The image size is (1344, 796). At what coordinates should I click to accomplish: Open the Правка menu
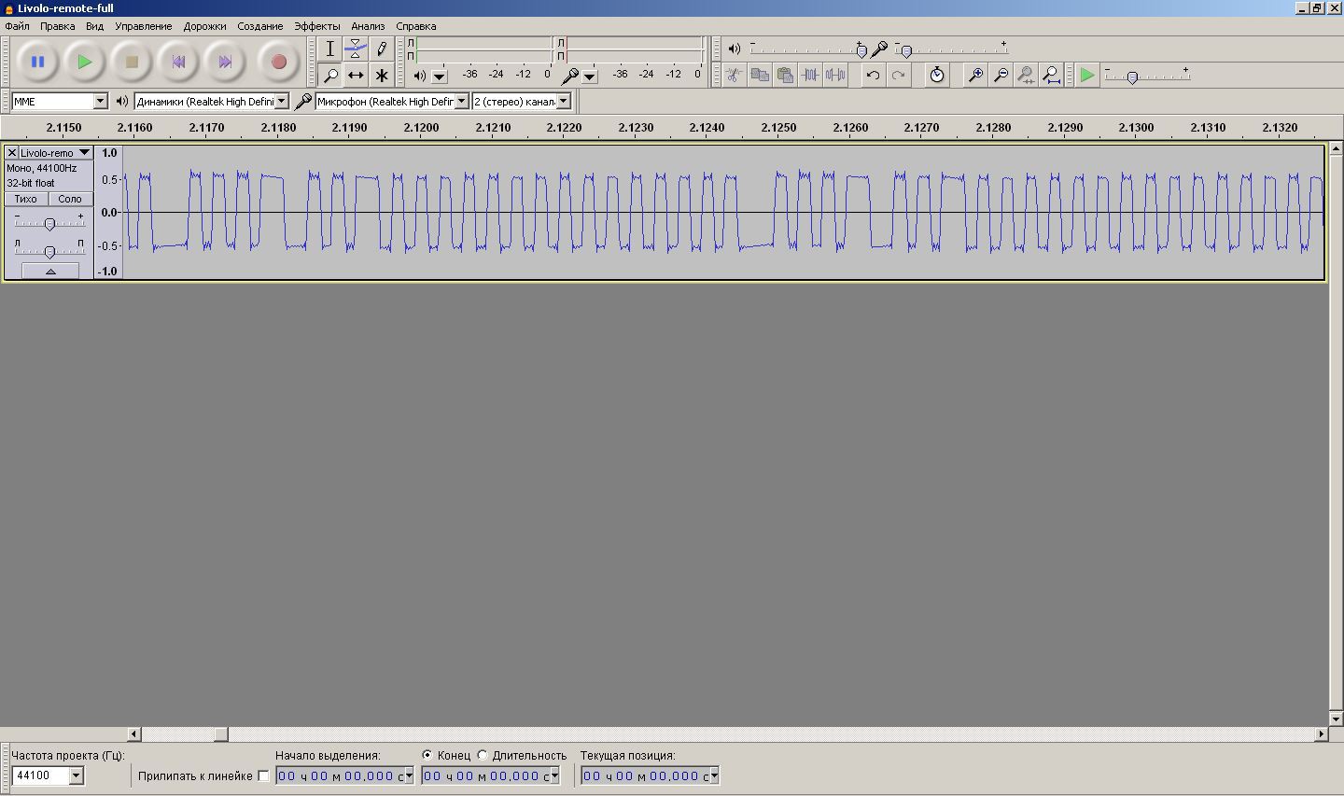pos(58,26)
